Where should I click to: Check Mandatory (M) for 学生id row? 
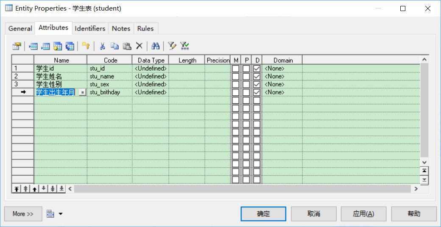(236, 68)
